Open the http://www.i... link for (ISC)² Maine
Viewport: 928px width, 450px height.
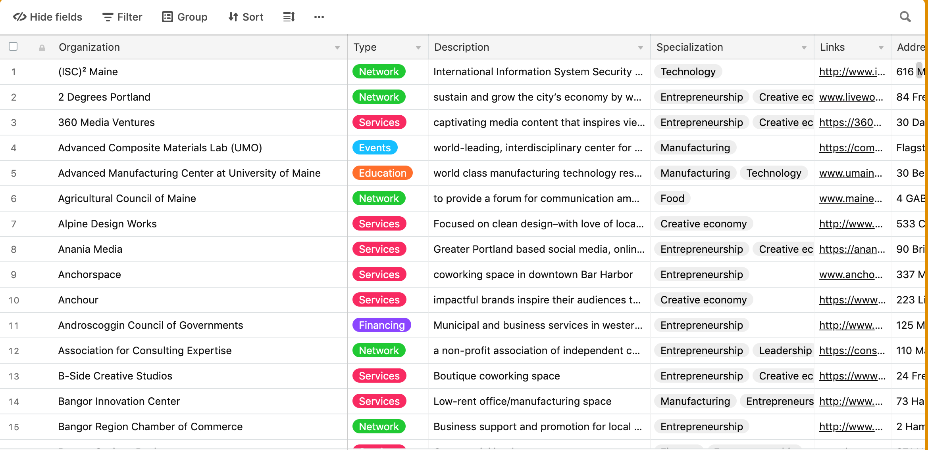pos(852,72)
